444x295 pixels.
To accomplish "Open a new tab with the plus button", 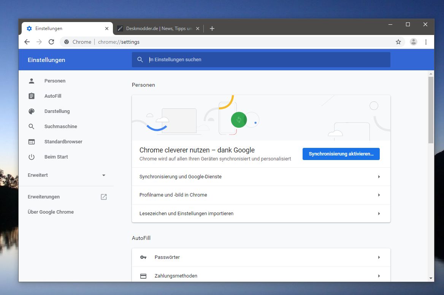I will pos(212,28).
